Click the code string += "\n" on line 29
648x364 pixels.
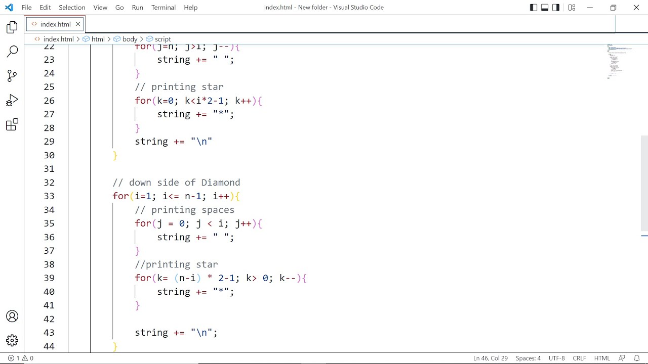(x=174, y=142)
